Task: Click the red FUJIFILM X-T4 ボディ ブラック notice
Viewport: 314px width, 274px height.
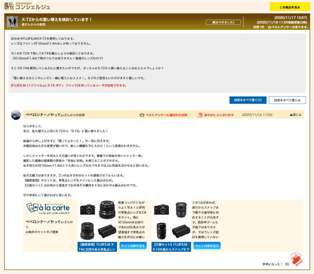Action: 68,85
